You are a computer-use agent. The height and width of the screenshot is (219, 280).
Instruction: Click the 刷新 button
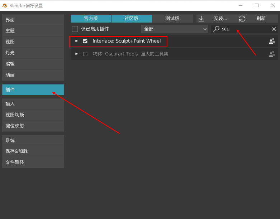[x=258, y=19]
